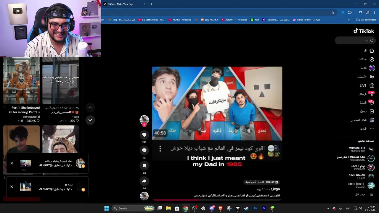Open the thumbnail of man looking down

21,139
